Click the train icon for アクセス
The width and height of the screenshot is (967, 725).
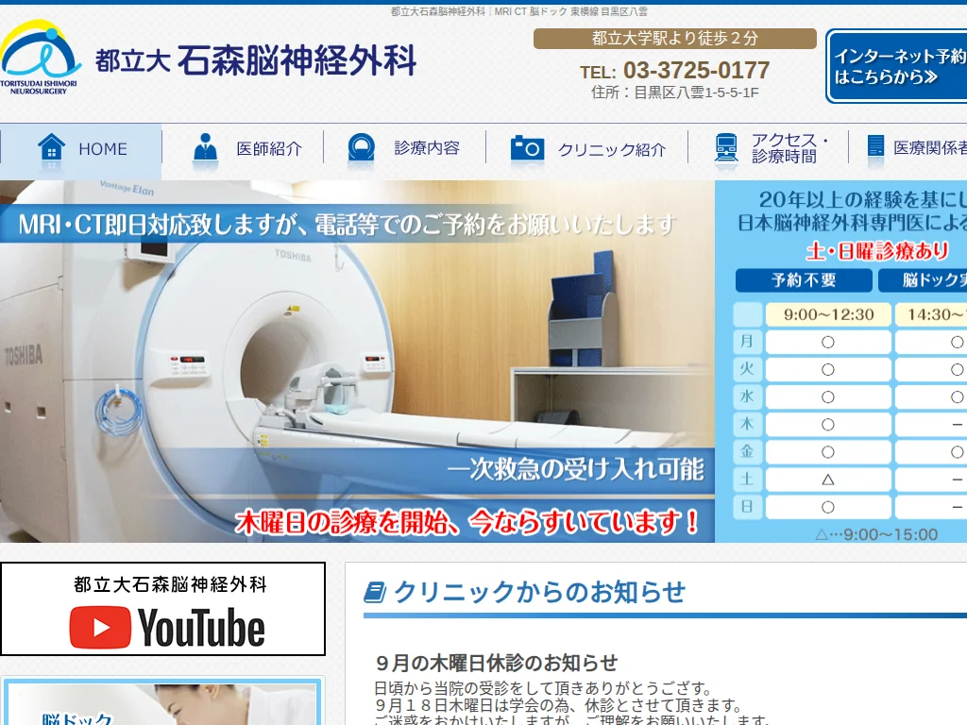point(726,148)
